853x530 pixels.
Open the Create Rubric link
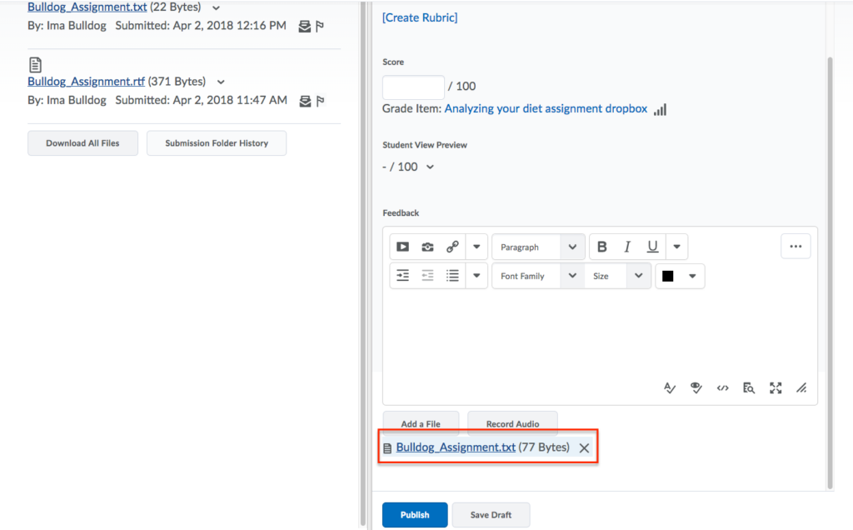[420, 17]
